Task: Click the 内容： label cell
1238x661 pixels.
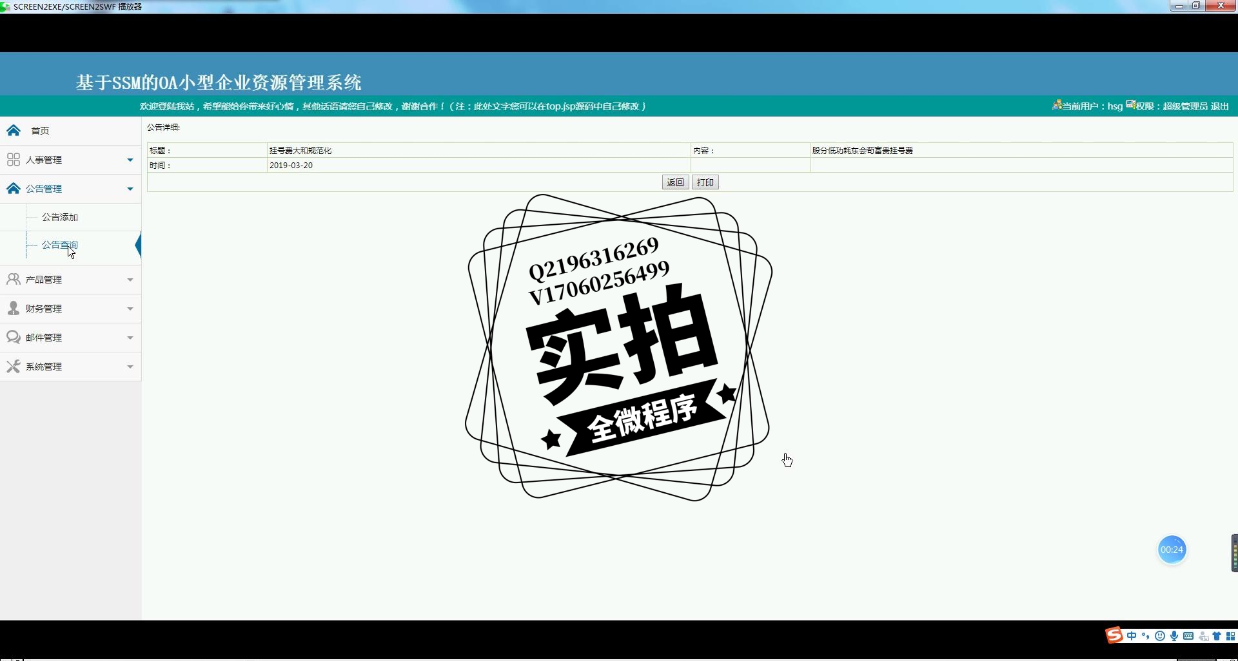Action: [751, 150]
